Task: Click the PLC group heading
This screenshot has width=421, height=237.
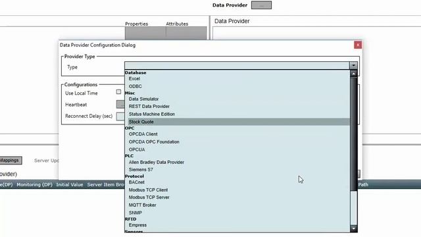Action: point(129,156)
